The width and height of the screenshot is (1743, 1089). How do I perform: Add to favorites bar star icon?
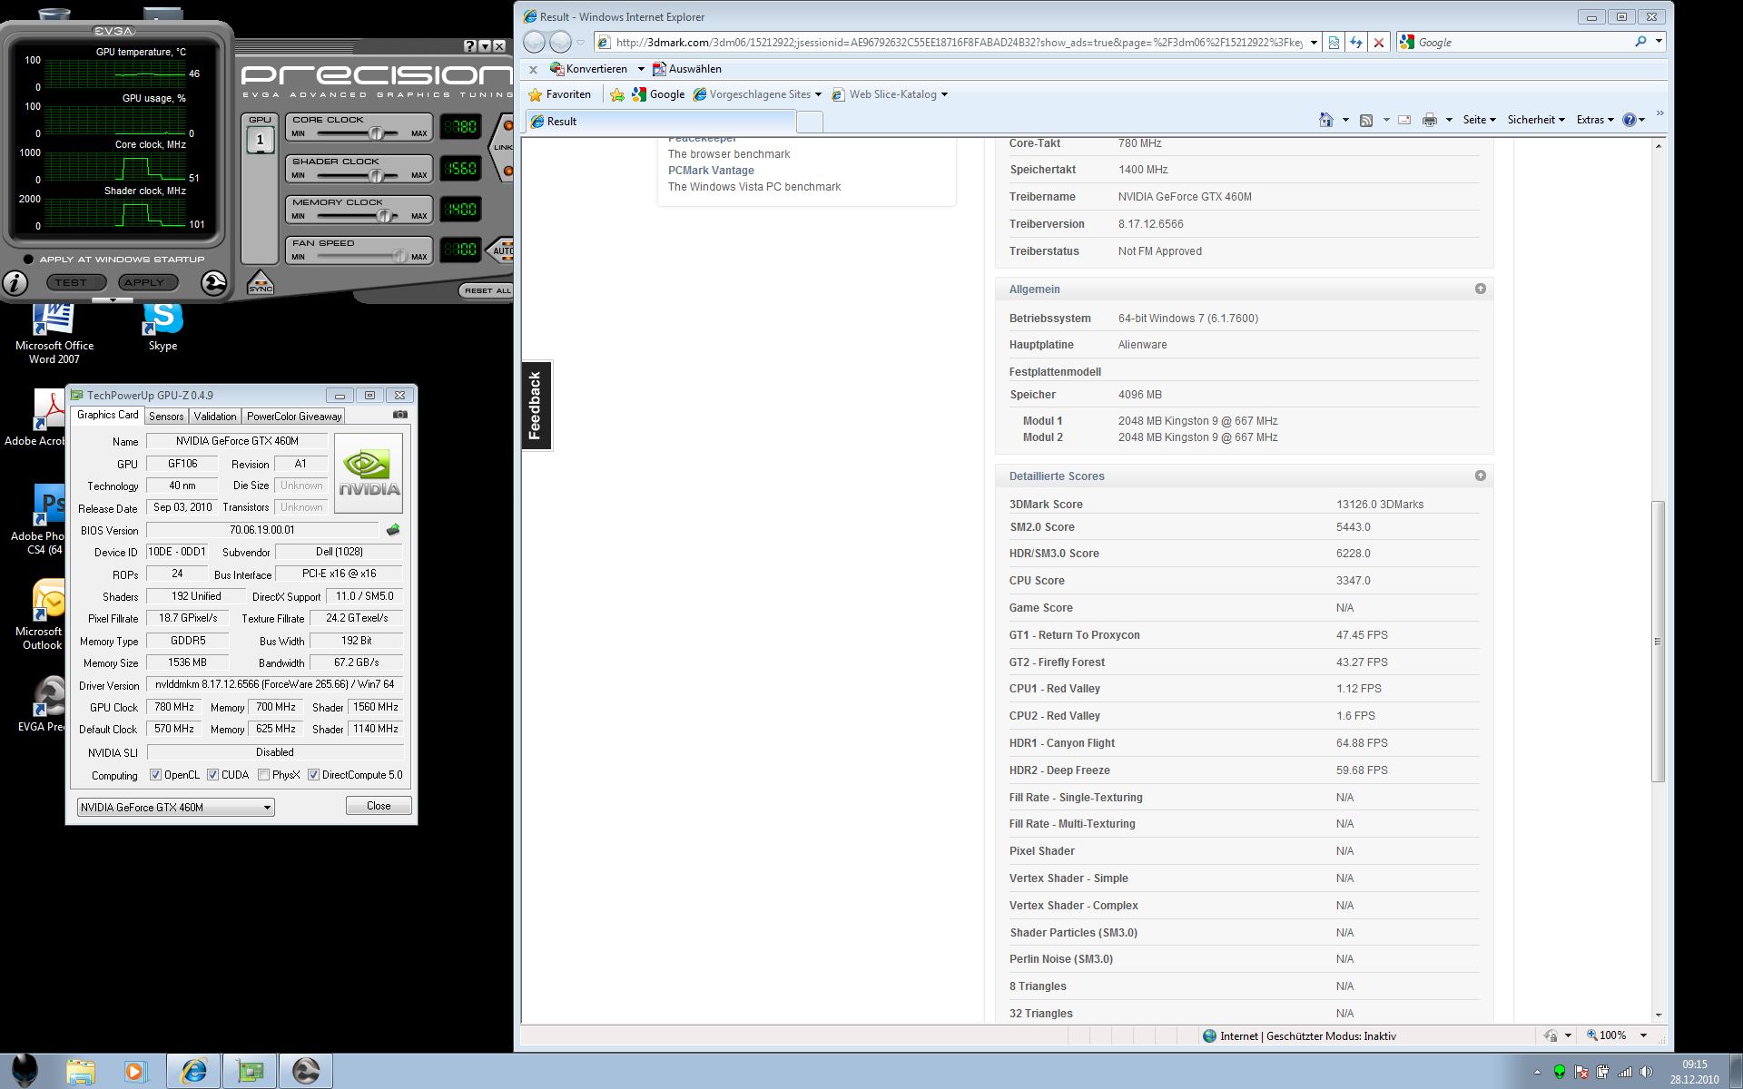click(x=617, y=94)
